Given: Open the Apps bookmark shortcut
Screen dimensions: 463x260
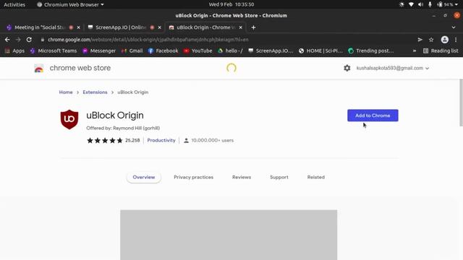Looking at the screenshot, I should pos(14,51).
